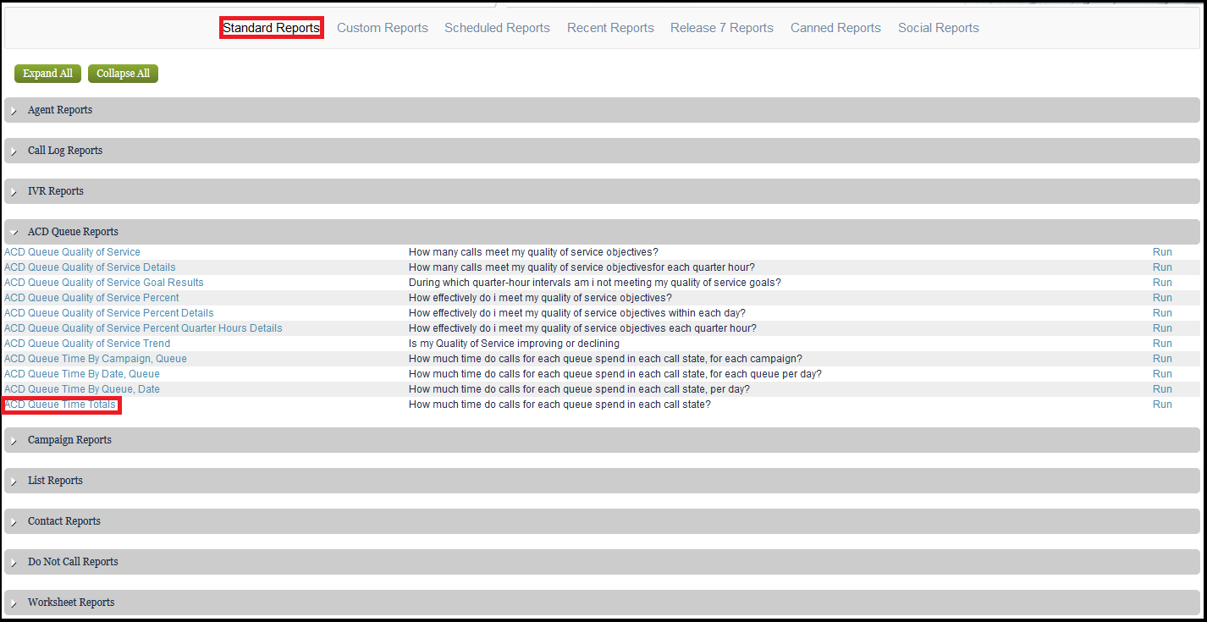
Task: View the Canned Reports tab
Action: (x=836, y=28)
